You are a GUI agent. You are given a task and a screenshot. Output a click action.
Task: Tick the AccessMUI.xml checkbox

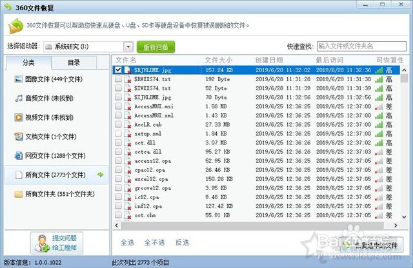pyautogui.click(x=118, y=115)
